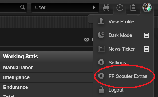This screenshot has height=97, width=158.
Task: Click the user avatar thumbnail
Action: [x=147, y=8]
